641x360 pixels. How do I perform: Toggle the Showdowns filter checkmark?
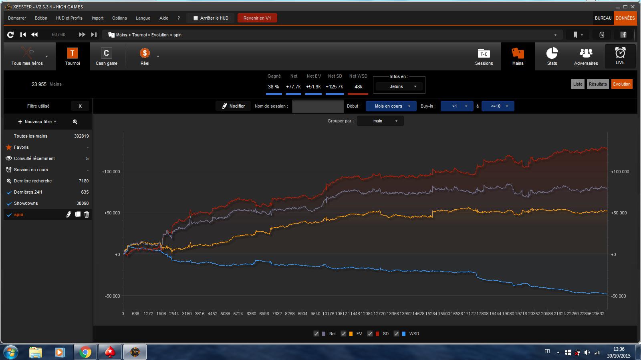pos(9,204)
